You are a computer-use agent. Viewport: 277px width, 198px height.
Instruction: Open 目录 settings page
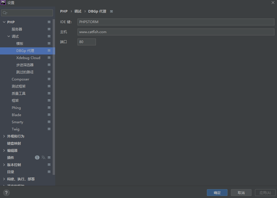tap(11, 172)
